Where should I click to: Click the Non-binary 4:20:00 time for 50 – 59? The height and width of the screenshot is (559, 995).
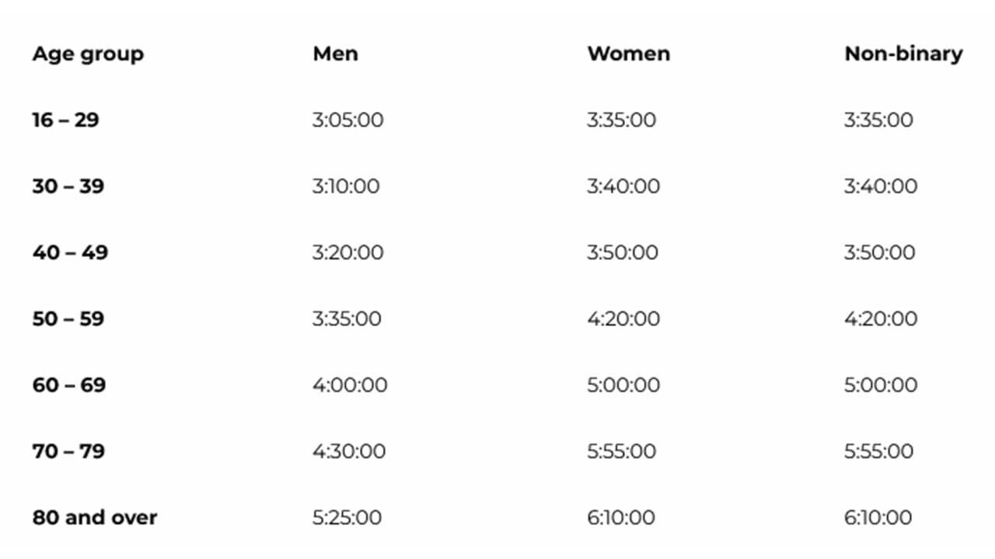point(881,319)
